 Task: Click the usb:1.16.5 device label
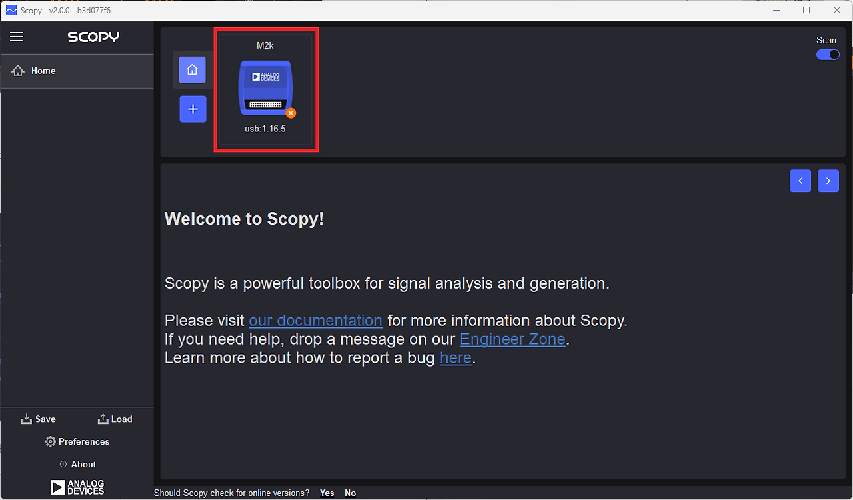[x=265, y=129]
